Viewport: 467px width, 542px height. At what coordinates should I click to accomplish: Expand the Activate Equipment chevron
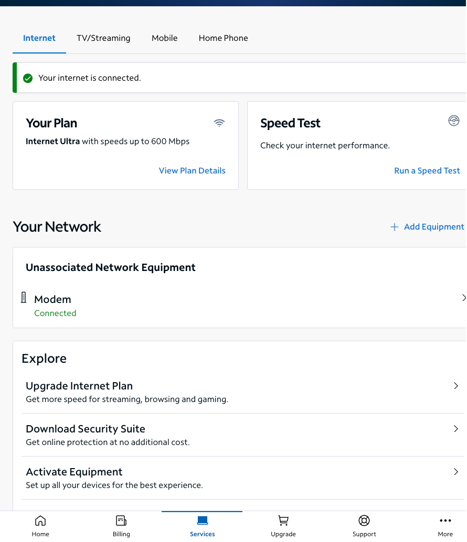tap(456, 472)
